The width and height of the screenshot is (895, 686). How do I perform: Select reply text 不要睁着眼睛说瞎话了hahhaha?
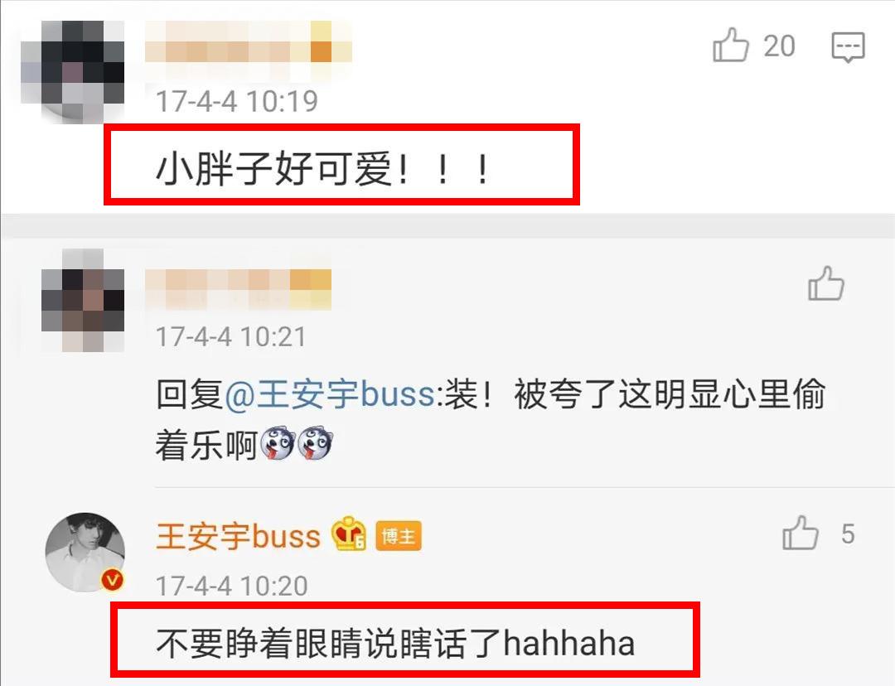395,643
